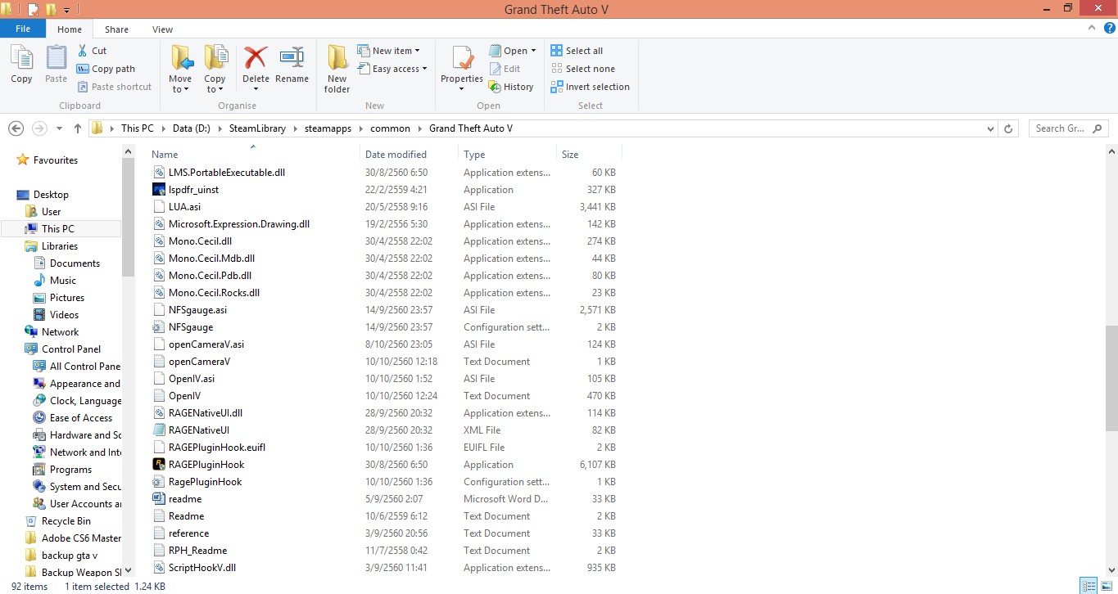Click the Rename icon in ribbon
This screenshot has width=1118, height=594.
(292, 59)
